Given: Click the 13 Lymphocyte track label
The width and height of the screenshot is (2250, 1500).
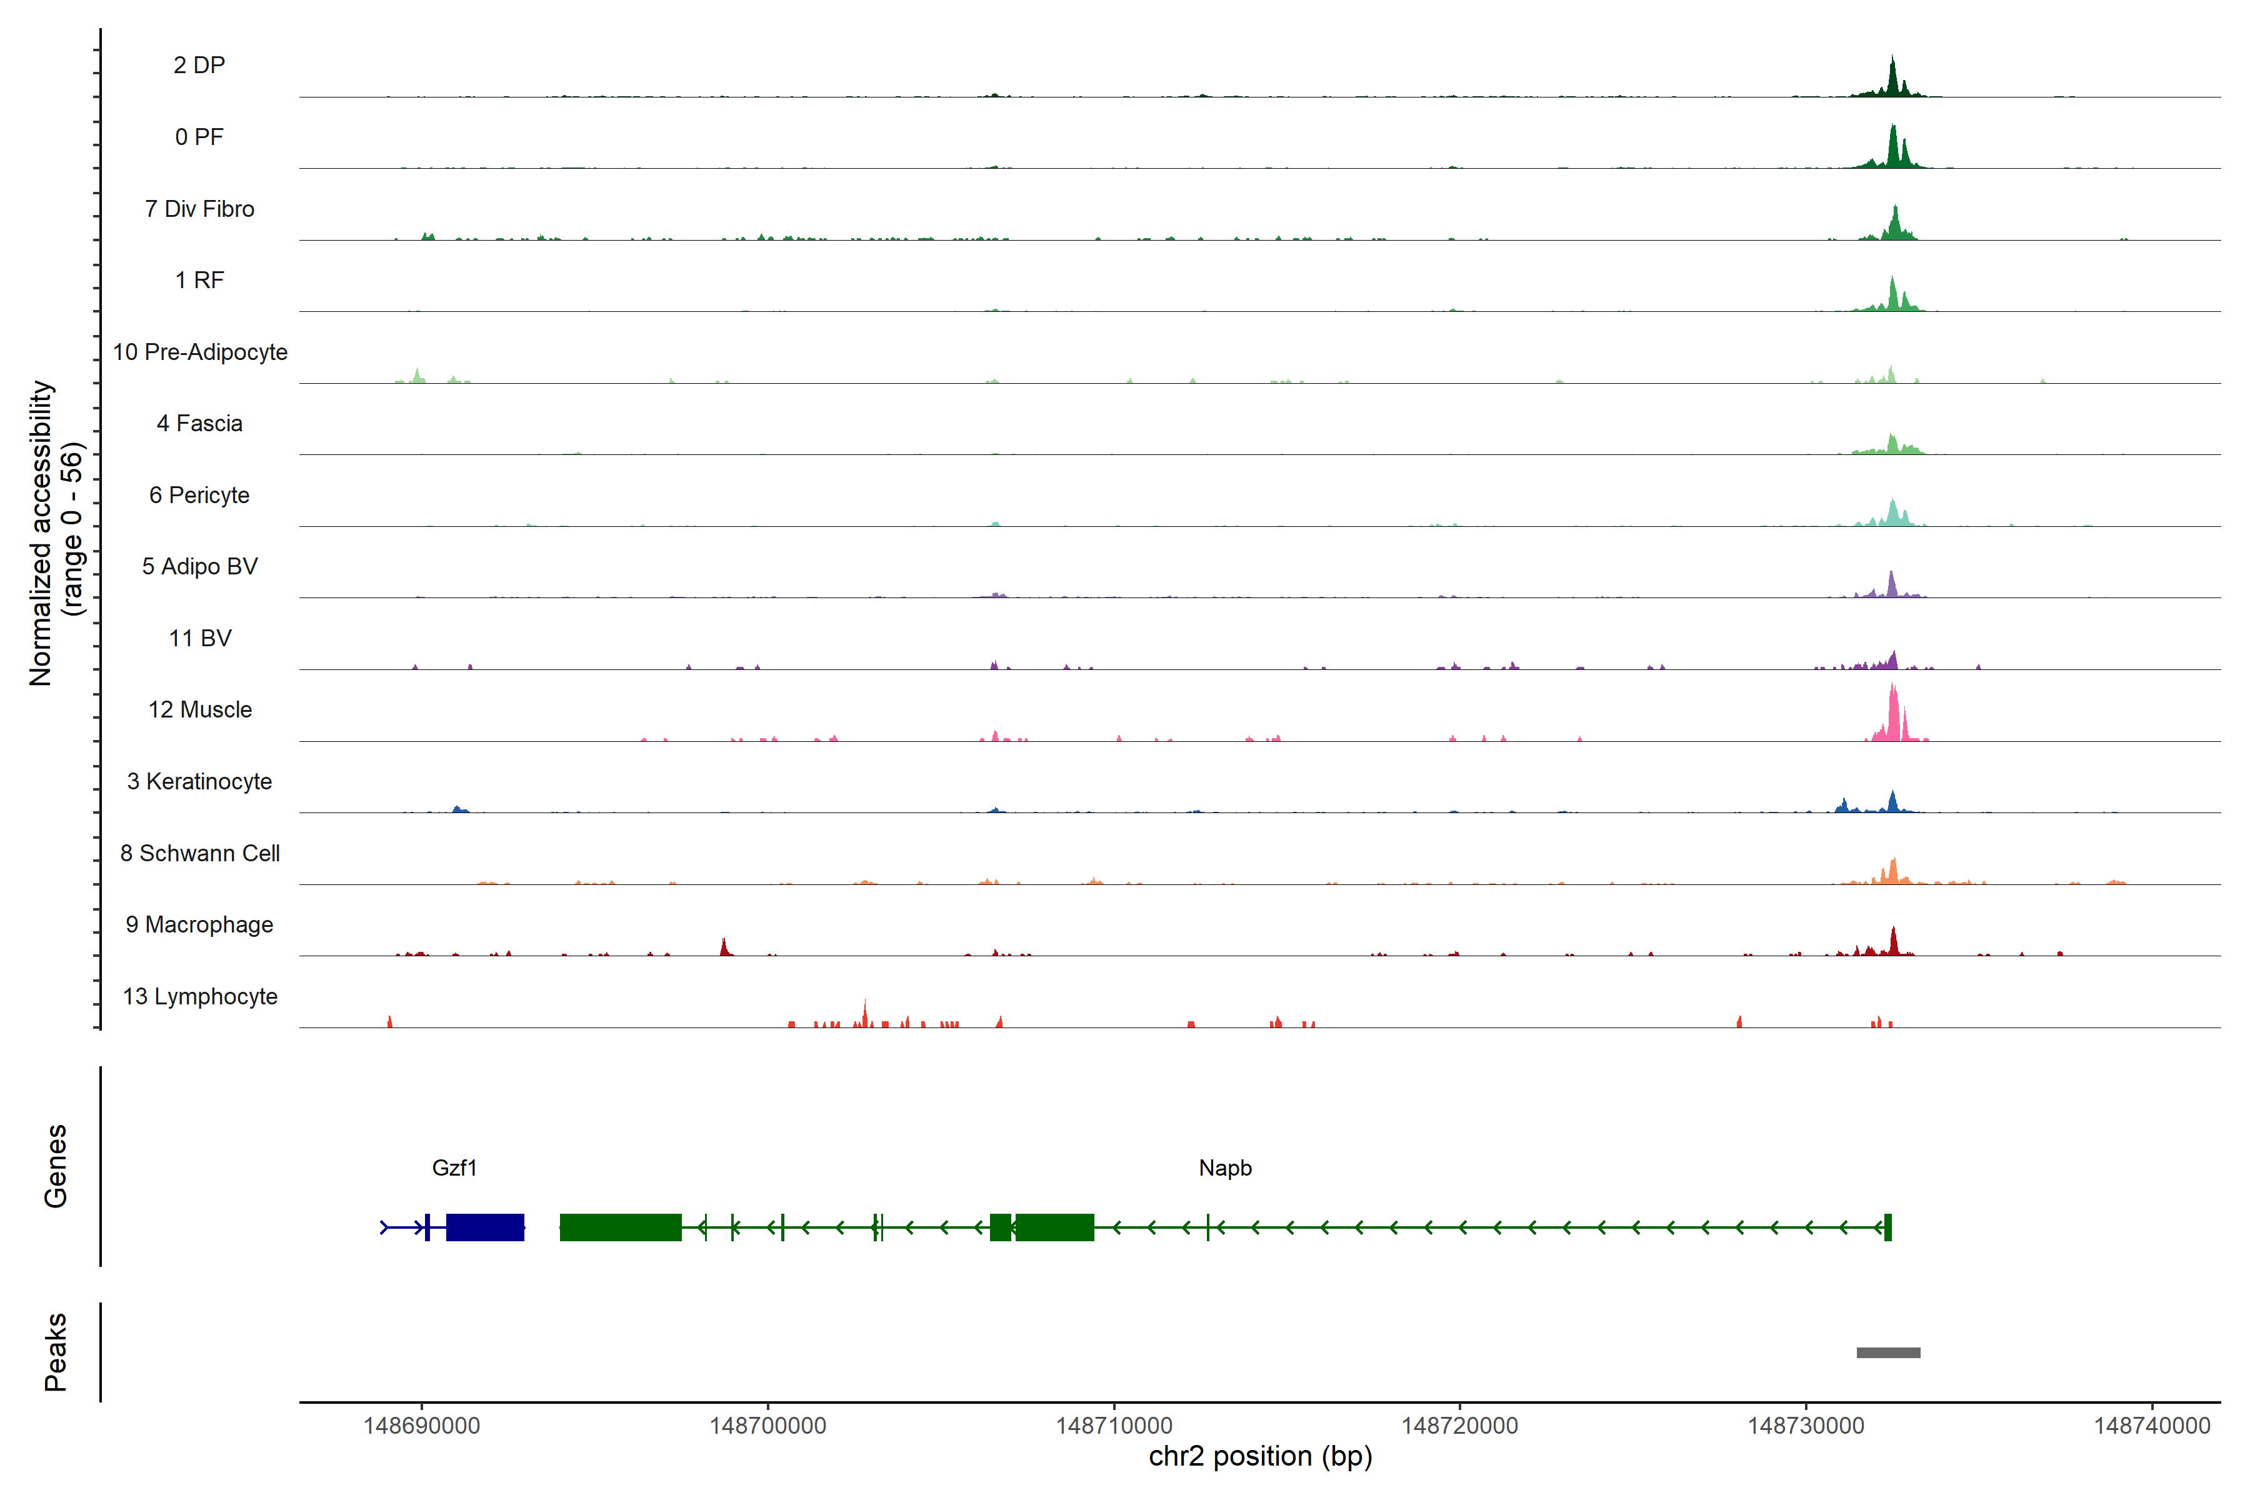Looking at the screenshot, I should pyautogui.click(x=200, y=997).
